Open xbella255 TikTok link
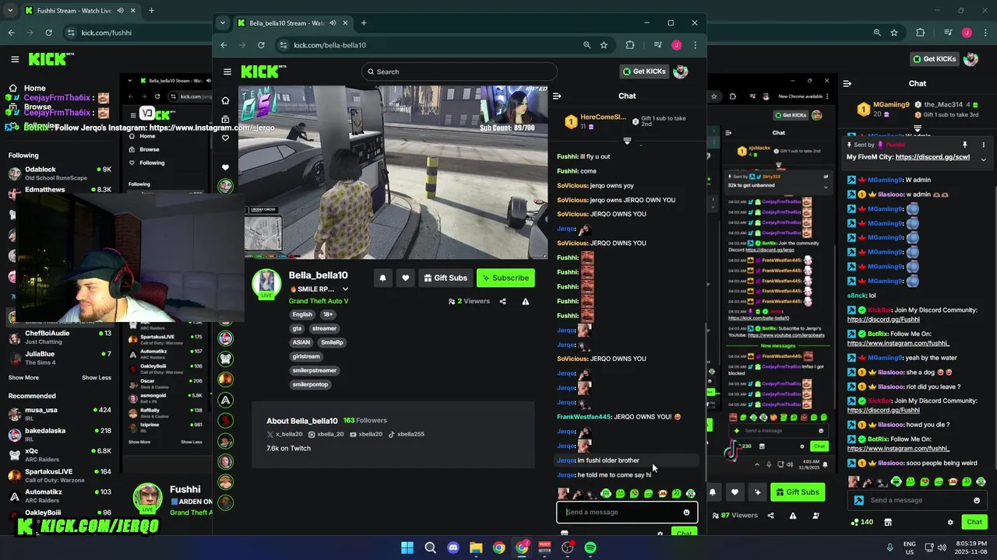Screen dimensions: 997x560 [407, 434]
